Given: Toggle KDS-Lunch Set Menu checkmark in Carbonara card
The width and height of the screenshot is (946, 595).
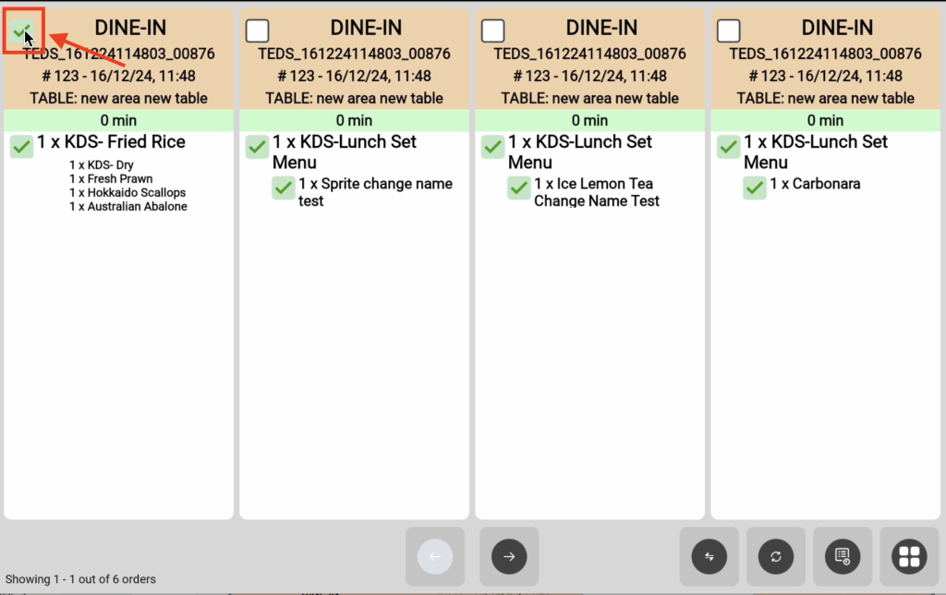Looking at the screenshot, I should pyautogui.click(x=728, y=147).
